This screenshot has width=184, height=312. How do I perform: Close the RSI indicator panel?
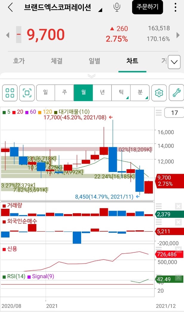click(x=178, y=277)
